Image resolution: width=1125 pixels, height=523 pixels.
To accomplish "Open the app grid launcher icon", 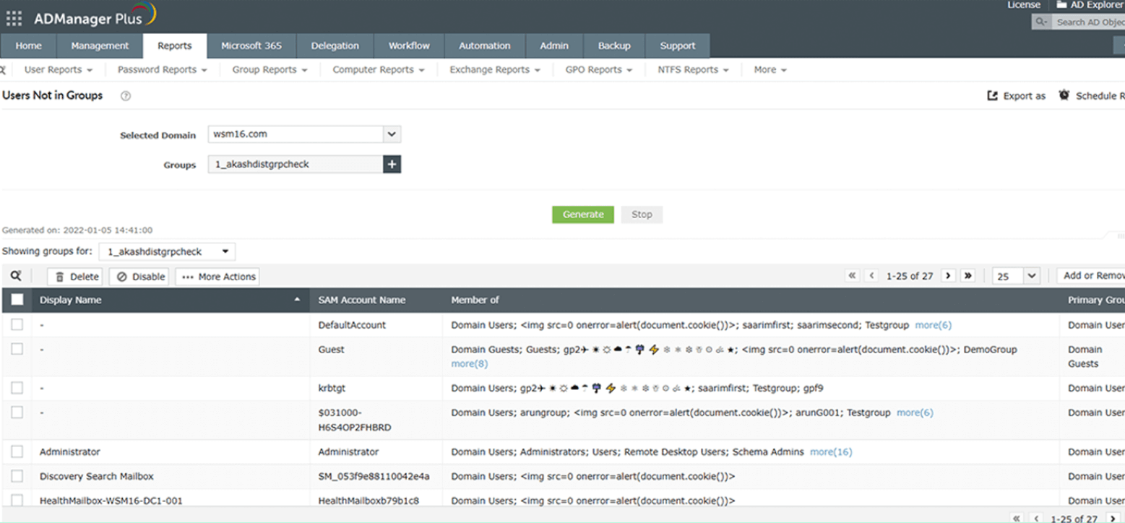I will tap(14, 18).
